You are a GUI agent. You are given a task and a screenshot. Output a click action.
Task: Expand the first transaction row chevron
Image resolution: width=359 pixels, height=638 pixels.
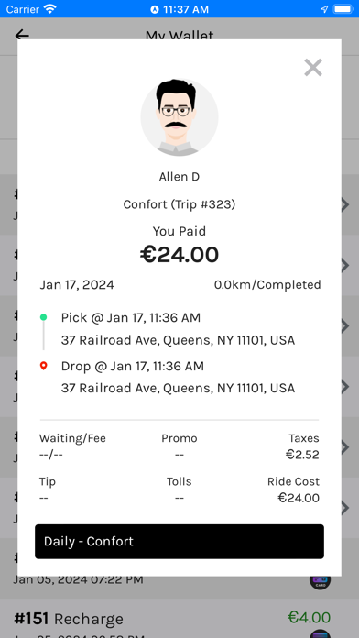pyautogui.click(x=345, y=204)
